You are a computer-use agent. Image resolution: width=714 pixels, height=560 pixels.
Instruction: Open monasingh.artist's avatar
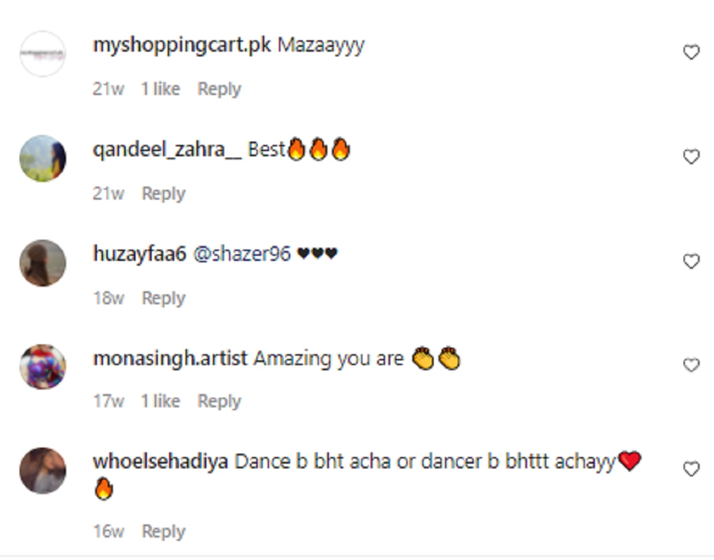(42, 366)
